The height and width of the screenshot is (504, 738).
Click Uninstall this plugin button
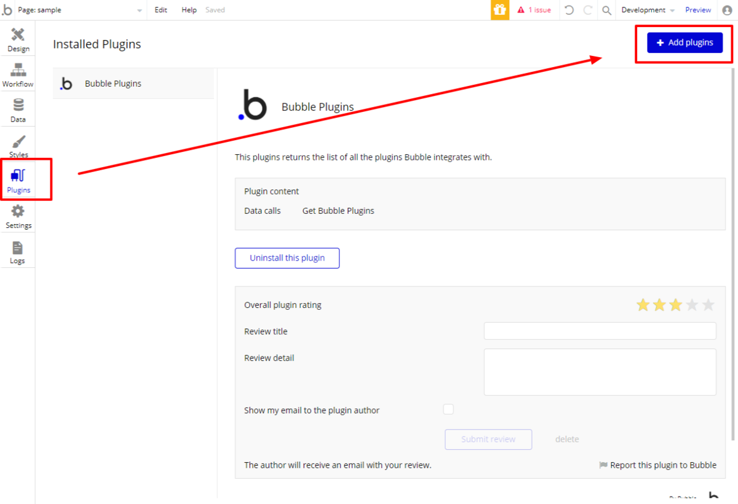287,258
